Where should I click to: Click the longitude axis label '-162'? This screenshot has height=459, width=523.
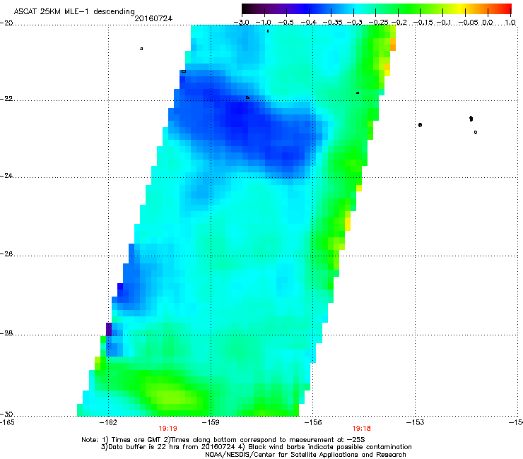pos(108,422)
